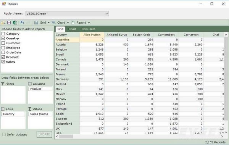Click the Chart line icon in toolbar
Viewport: 229px width, 145px height.
[53, 23]
